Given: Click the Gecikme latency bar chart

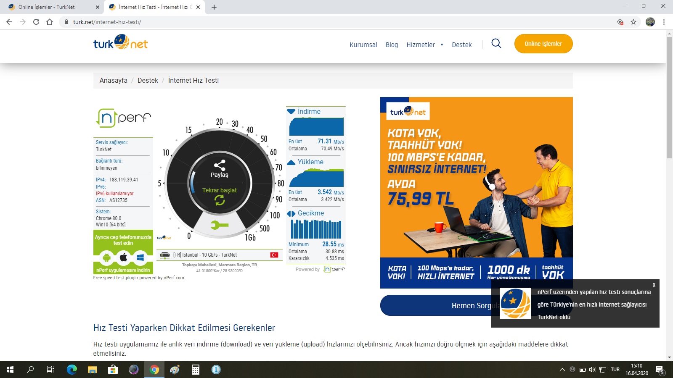Looking at the screenshot, I should pyautogui.click(x=316, y=229).
